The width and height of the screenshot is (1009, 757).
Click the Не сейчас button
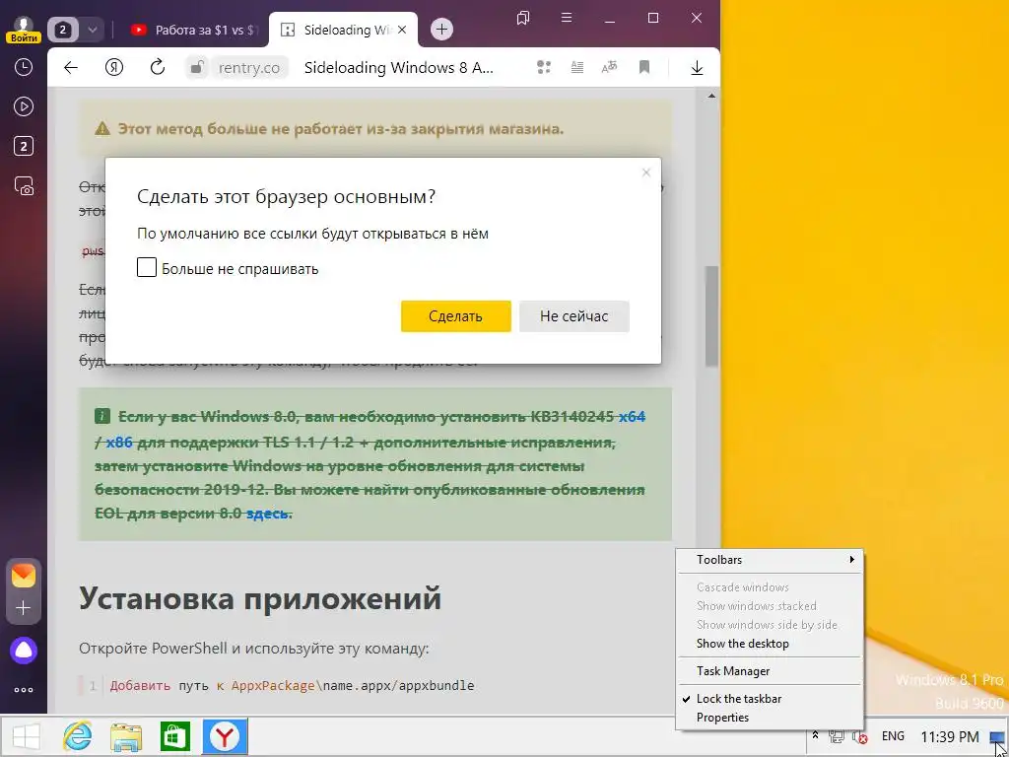(x=574, y=316)
